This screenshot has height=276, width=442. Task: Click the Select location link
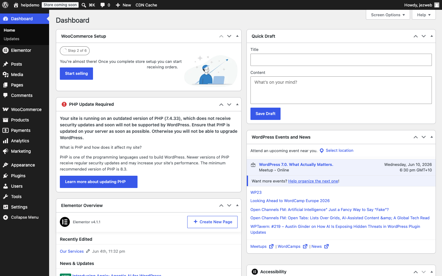tap(339, 151)
